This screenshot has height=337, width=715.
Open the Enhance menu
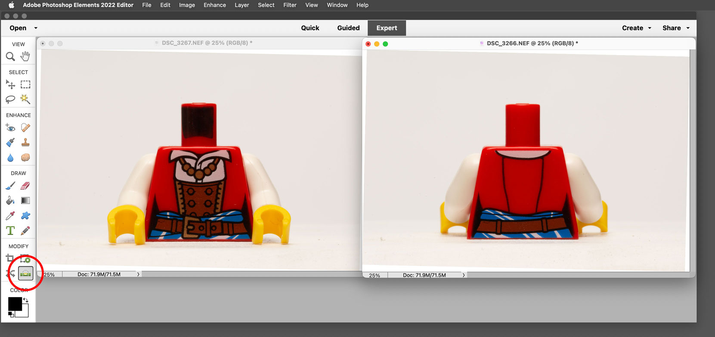[215, 5]
